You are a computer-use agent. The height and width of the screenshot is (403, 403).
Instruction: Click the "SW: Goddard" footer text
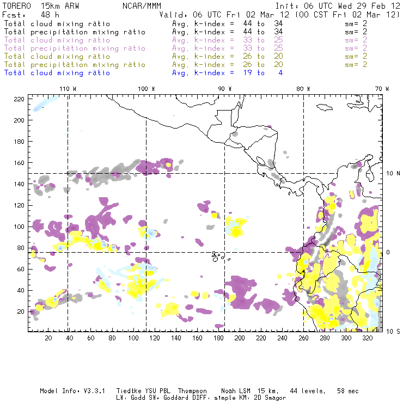click(176, 398)
